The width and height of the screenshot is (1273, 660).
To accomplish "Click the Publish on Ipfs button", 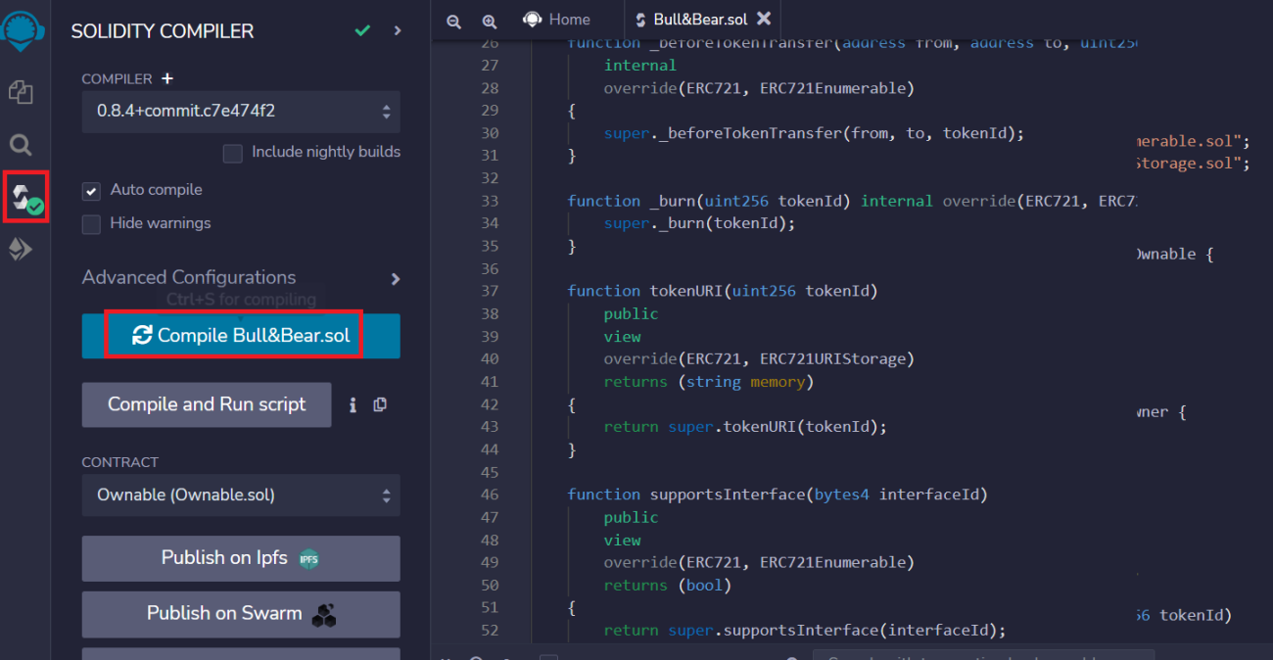I will 241,558.
